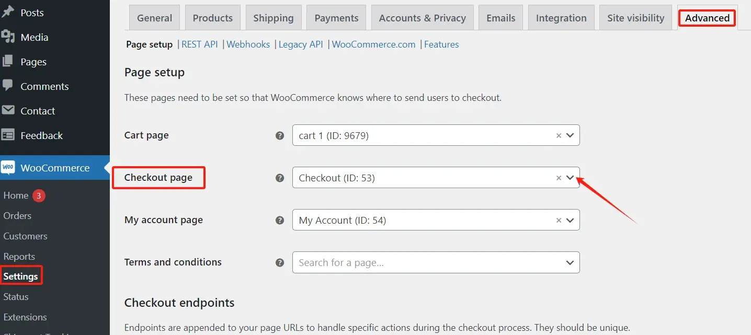The image size is (751, 335).
Task: Open the Shipping settings tab
Action: [x=274, y=18]
